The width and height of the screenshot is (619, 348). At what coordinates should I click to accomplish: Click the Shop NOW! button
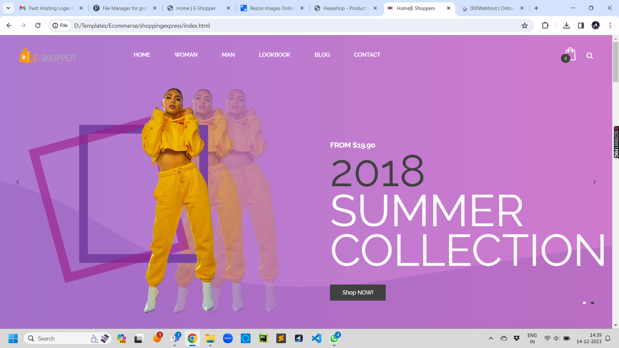pos(357,292)
